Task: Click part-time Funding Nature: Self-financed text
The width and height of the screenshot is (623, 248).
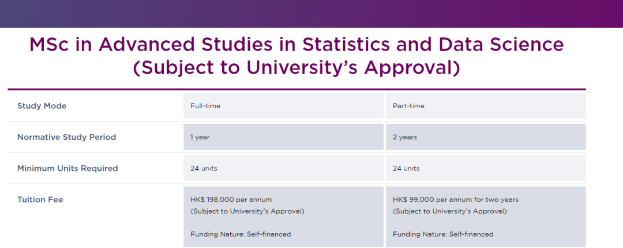Action: click(x=443, y=234)
